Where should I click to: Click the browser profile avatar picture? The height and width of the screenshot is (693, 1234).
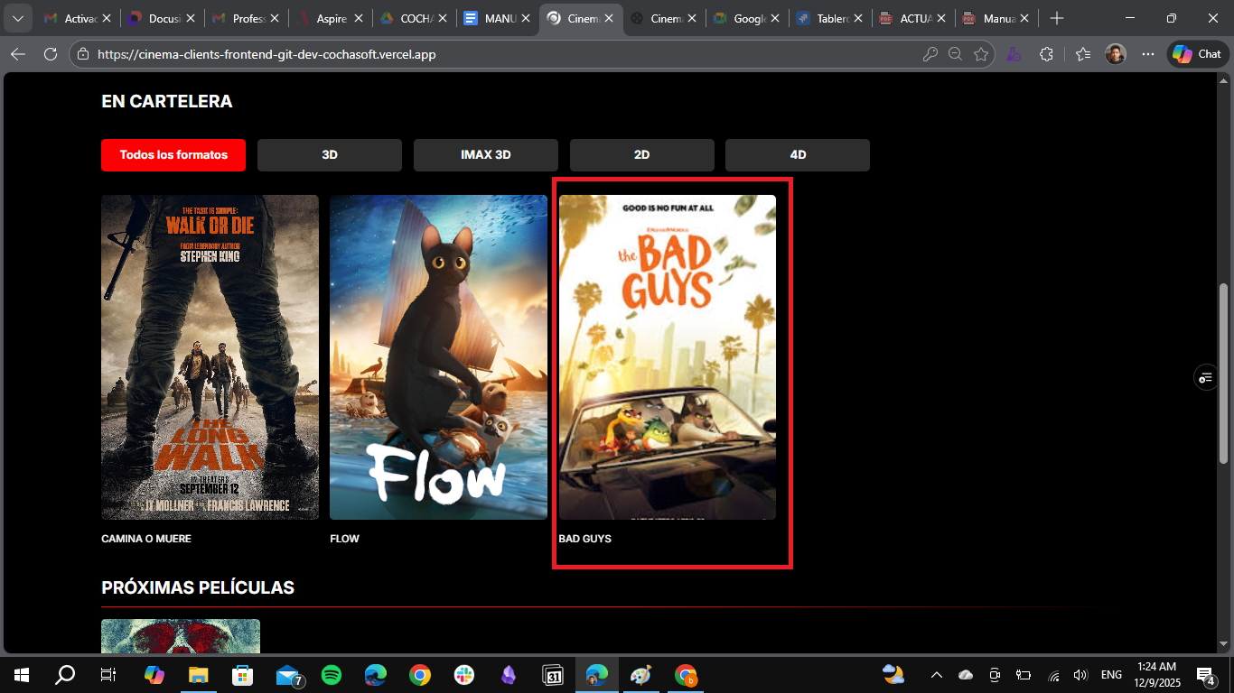[1116, 54]
